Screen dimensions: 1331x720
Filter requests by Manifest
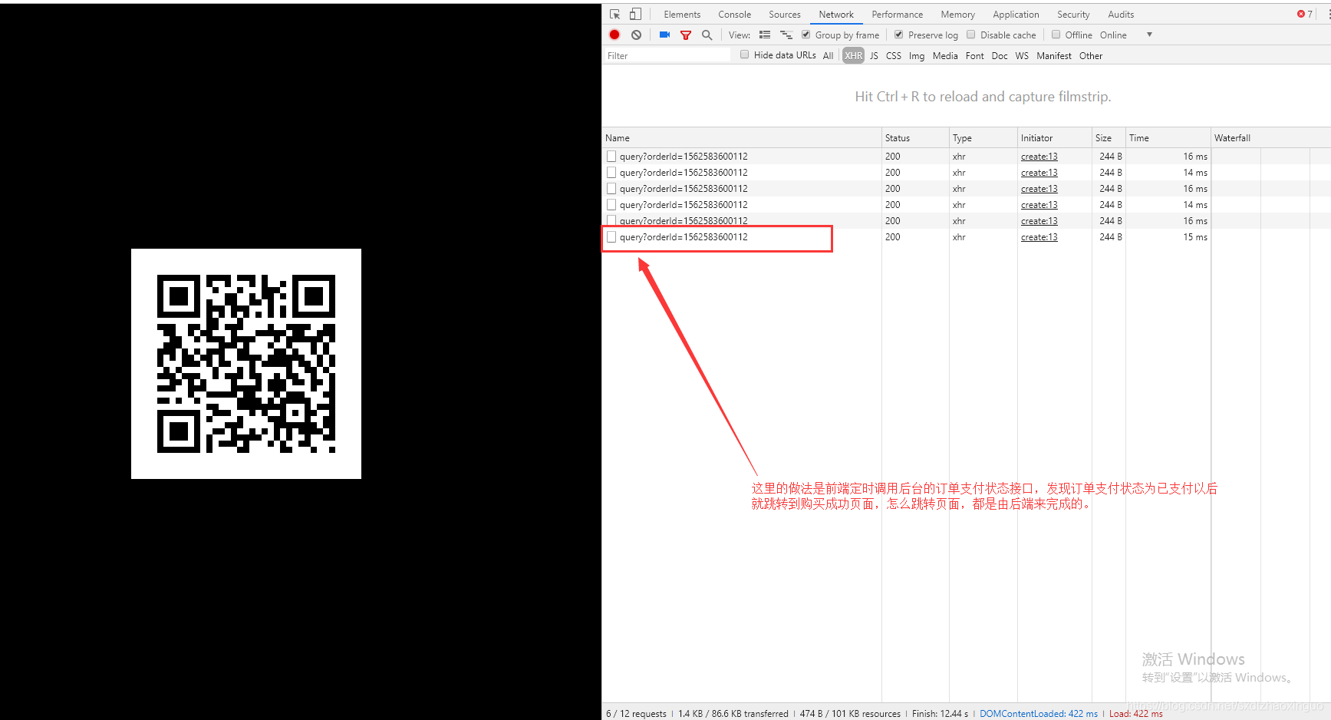[x=1054, y=55]
